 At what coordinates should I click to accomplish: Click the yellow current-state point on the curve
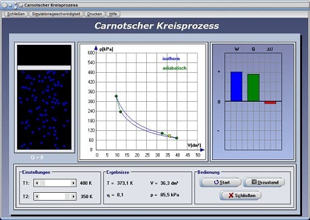pos(169,136)
